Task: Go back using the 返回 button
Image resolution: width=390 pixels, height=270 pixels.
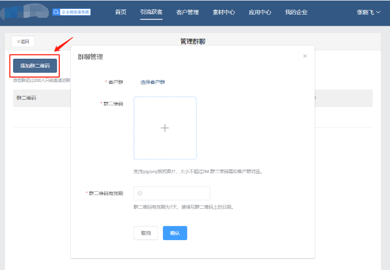Action: pos(23,41)
